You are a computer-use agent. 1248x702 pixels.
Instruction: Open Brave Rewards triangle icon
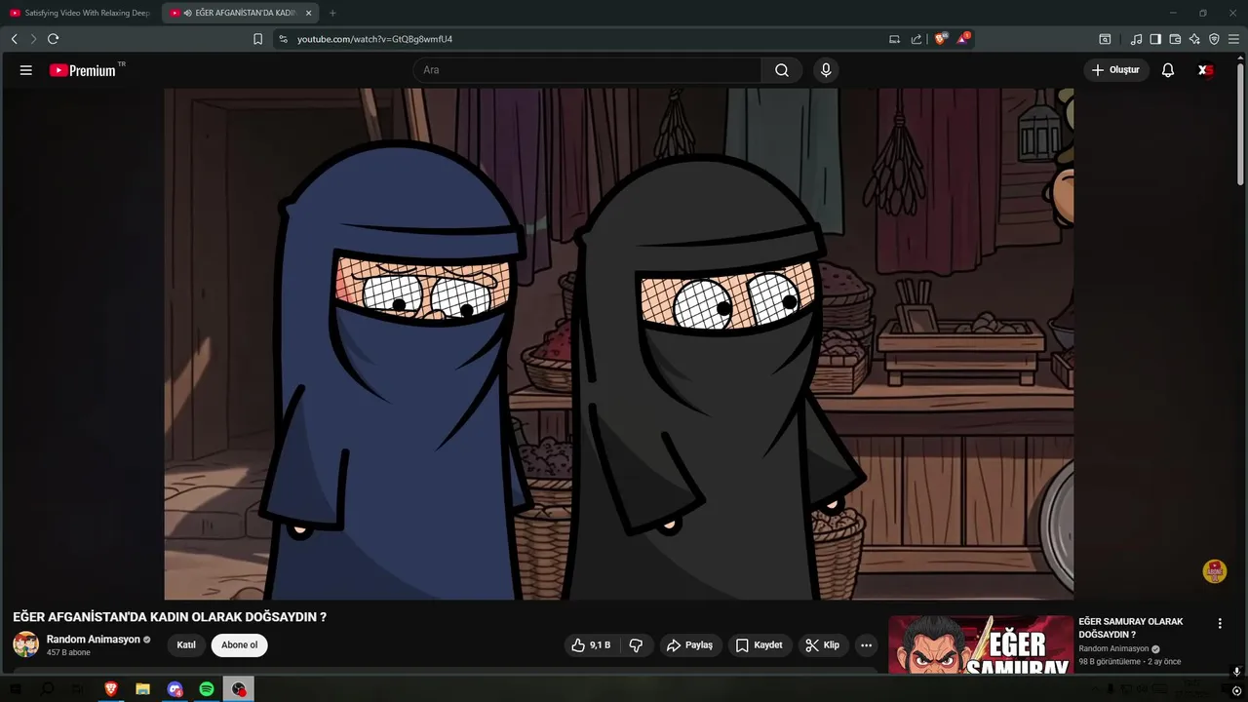pos(963,39)
